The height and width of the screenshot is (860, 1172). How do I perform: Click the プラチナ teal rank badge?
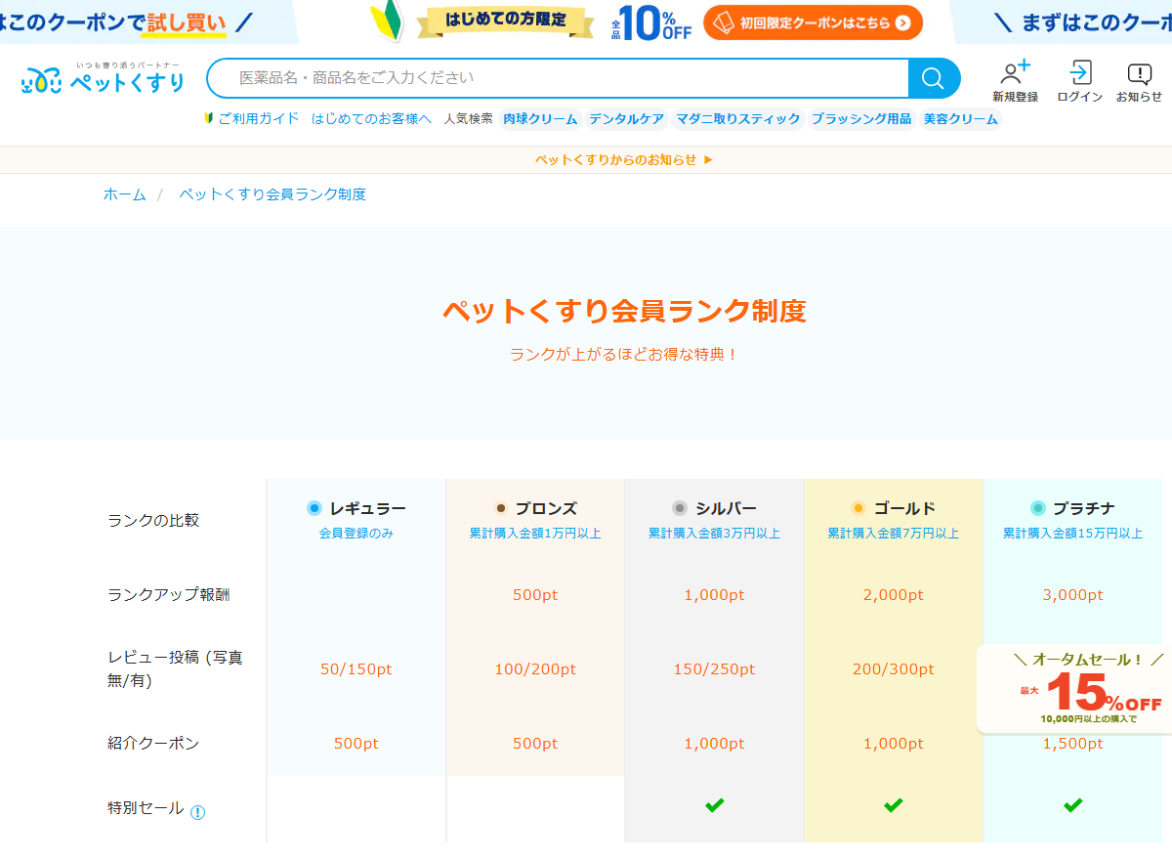1038,508
